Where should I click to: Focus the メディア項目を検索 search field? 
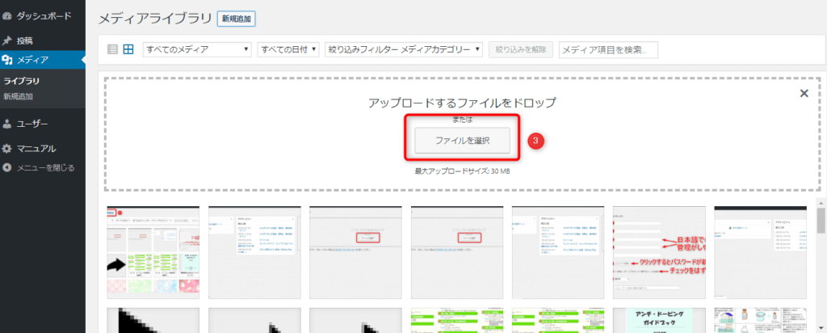click(609, 50)
